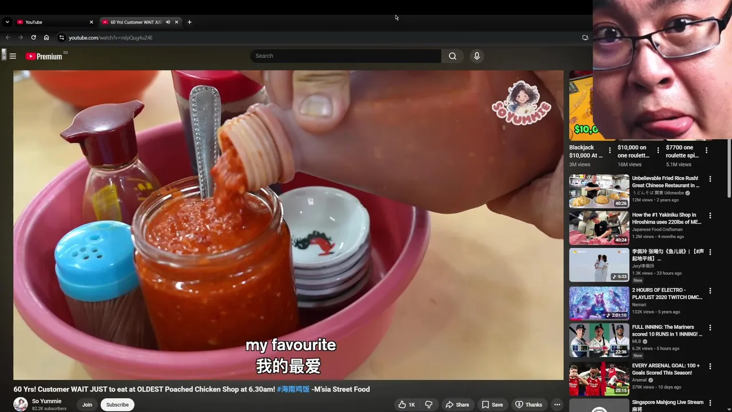Open menu for EVERY ARSENAL GOAL video
The height and width of the screenshot is (412, 732).
710,366
